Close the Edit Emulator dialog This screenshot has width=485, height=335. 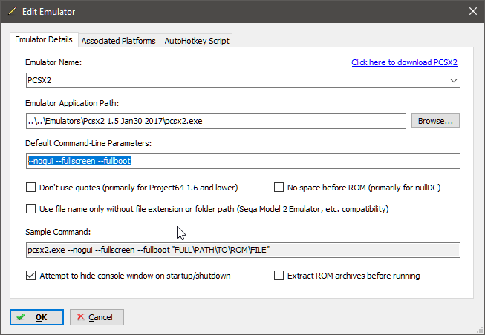pyautogui.click(x=472, y=11)
